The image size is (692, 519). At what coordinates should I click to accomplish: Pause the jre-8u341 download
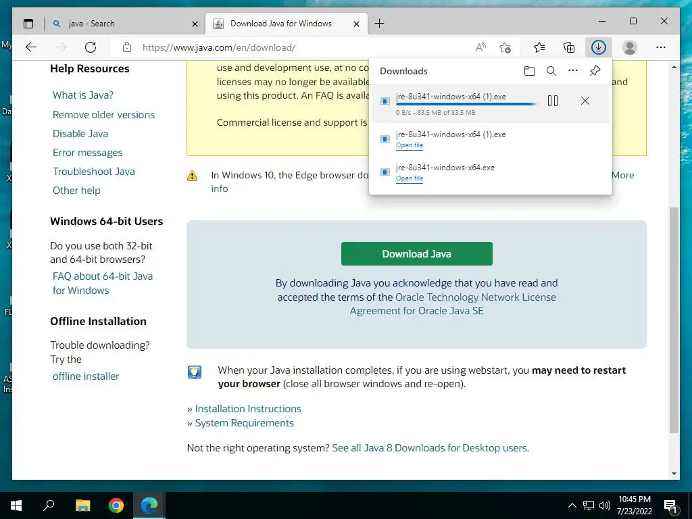click(x=553, y=101)
